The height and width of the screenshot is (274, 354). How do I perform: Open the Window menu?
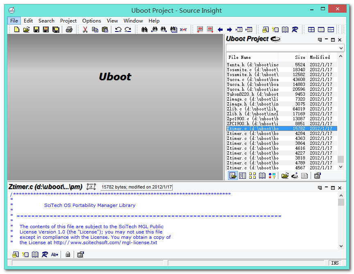pos(133,21)
